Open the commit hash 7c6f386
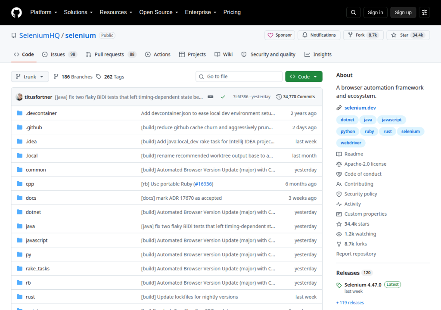Screen dimensions: 441x310 [240, 97]
